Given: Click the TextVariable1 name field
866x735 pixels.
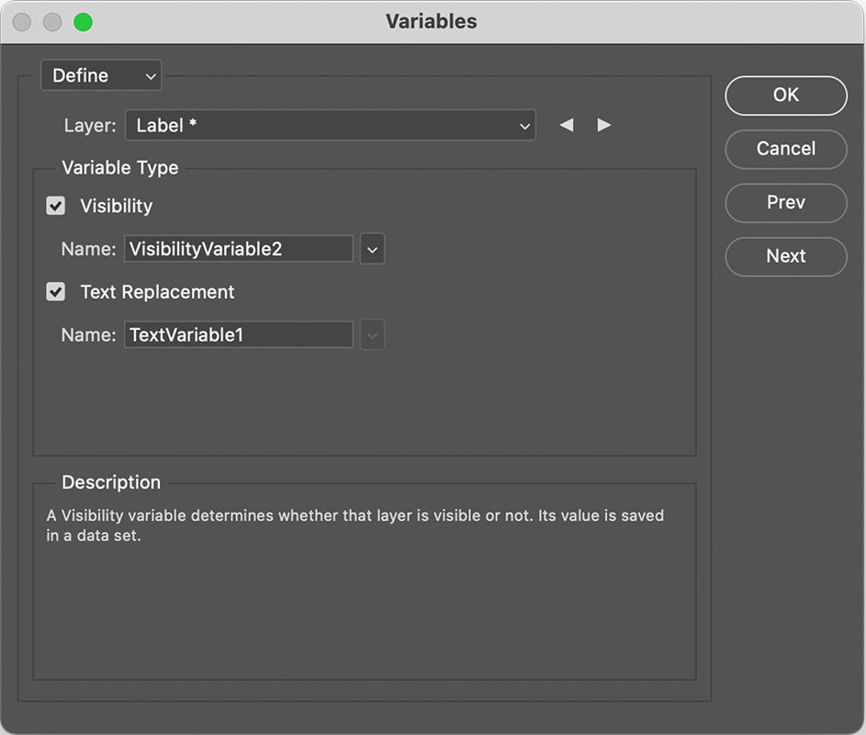Looking at the screenshot, I should point(239,335).
